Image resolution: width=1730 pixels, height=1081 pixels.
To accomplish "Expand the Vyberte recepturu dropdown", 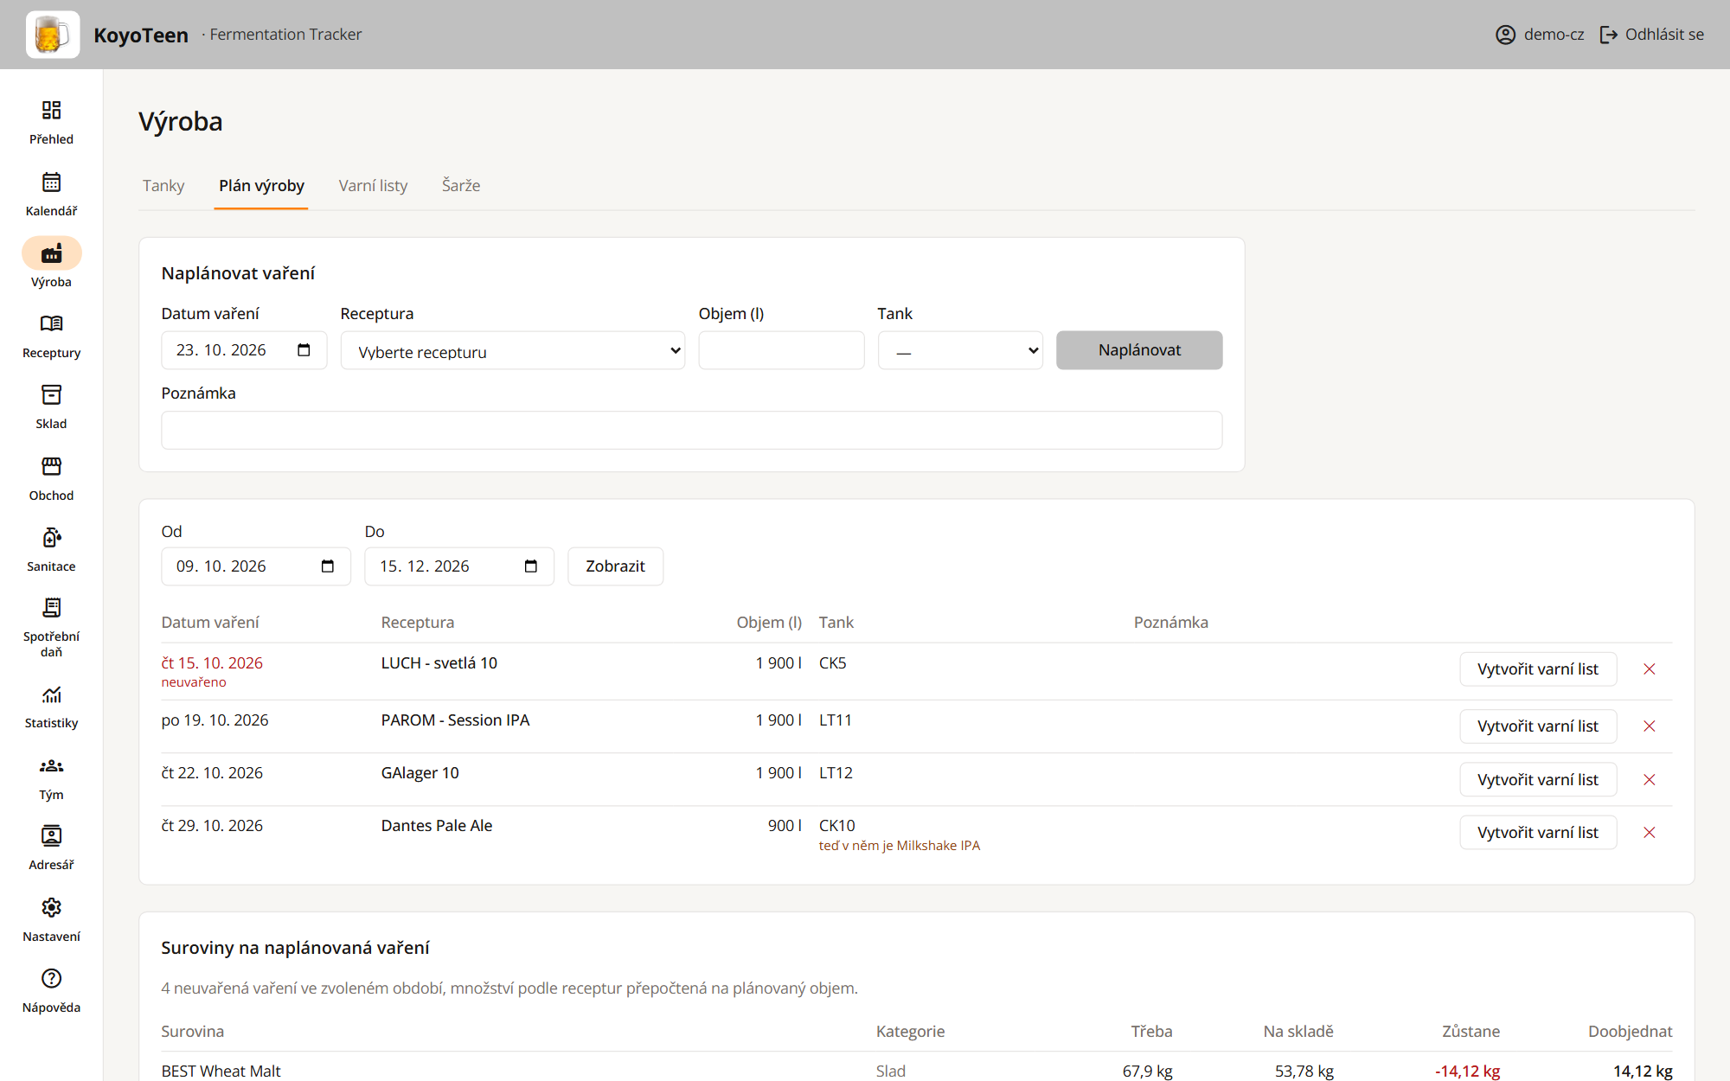I will click(513, 350).
